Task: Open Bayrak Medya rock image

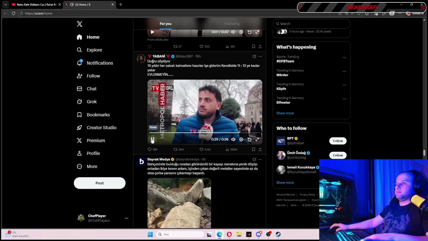Action: coord(179,203)
